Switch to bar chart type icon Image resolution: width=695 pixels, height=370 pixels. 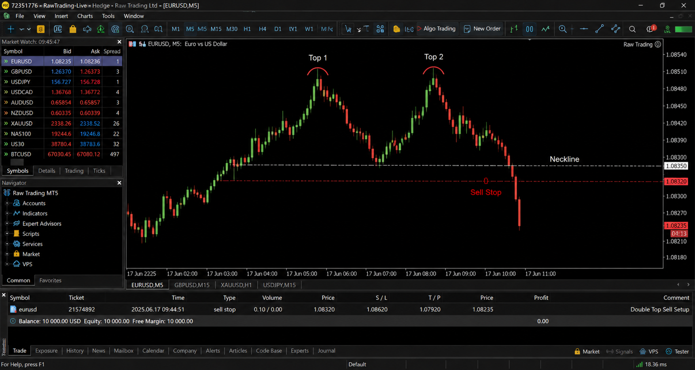[514, 29]
